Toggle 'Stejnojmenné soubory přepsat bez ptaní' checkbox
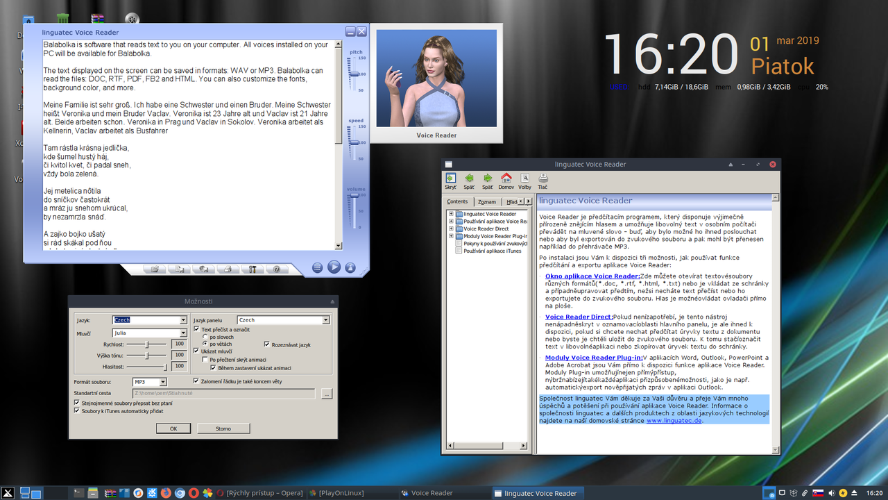 point(76,403)
